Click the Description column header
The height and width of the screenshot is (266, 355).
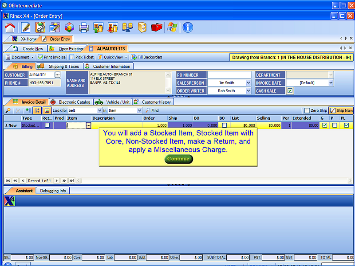(x=117, y=118)
